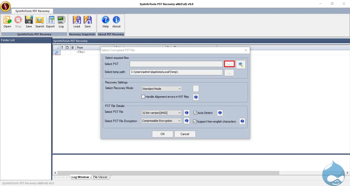Image resolution: width=350 pixels, height=186 pixels.
Task: Click the info icon beside Compressible Encryption dropdown
Action: [187, 121]
